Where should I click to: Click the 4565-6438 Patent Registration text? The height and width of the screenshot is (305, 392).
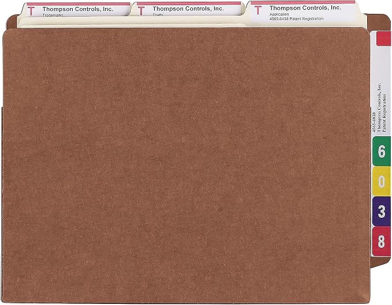(296, 18)
